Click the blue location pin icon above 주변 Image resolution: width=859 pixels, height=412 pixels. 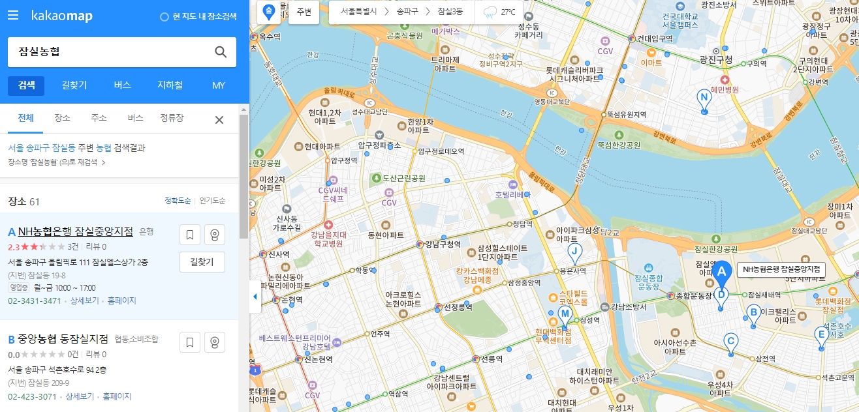point(268,11)
